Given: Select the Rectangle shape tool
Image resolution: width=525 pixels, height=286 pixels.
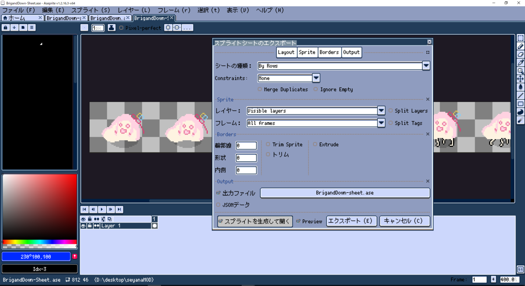Looking at the screenshot, I should tap(521, 104).
